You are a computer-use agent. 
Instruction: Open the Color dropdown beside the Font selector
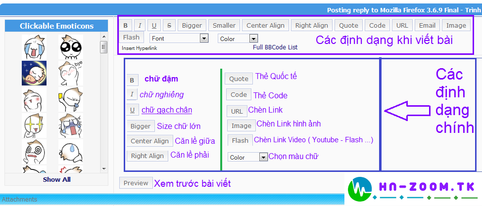click(x=238, y=39)
